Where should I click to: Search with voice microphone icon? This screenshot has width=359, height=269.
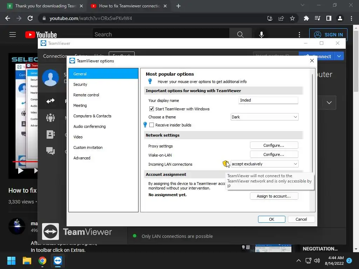(x=261, y=35)
